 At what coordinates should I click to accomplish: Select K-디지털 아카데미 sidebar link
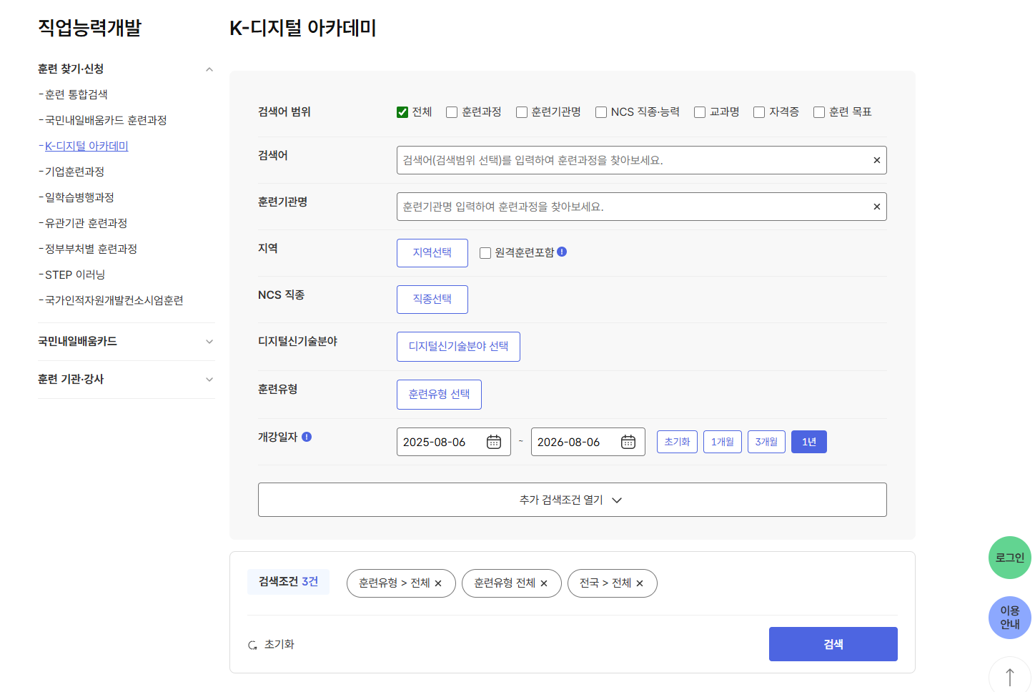click(x=86, y=146)
